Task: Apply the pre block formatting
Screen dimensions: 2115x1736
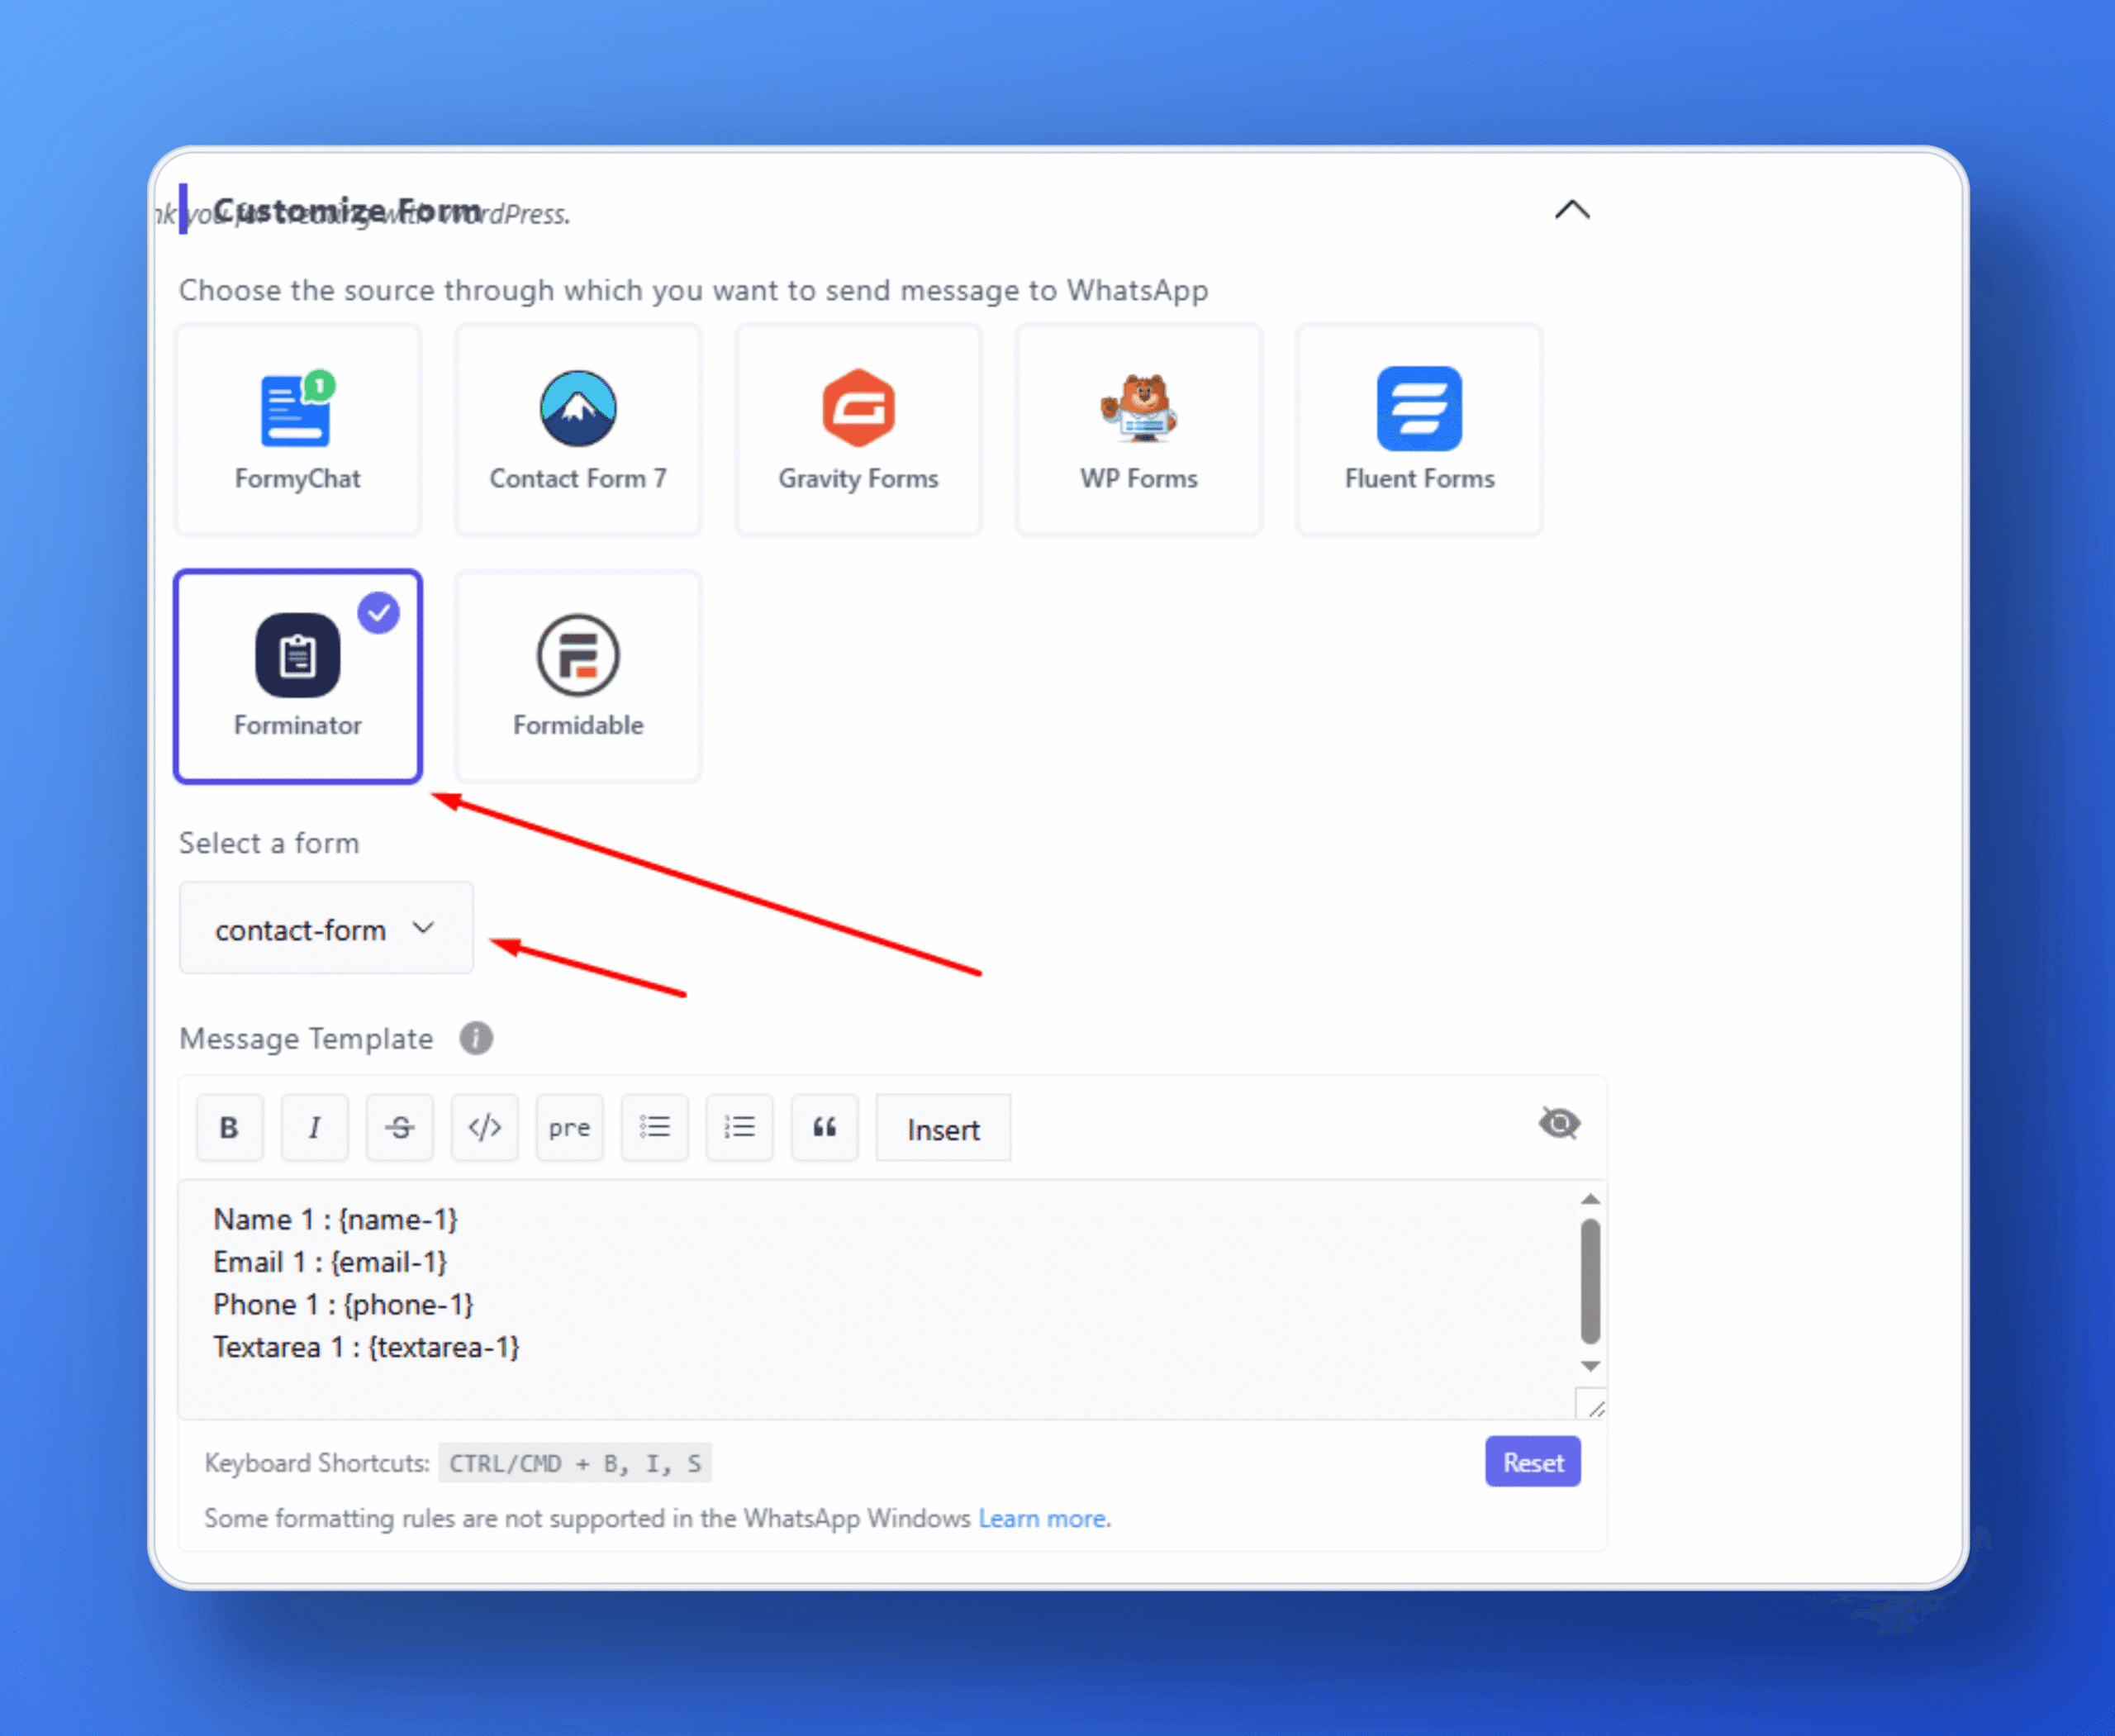Action: coord(570,1128)
